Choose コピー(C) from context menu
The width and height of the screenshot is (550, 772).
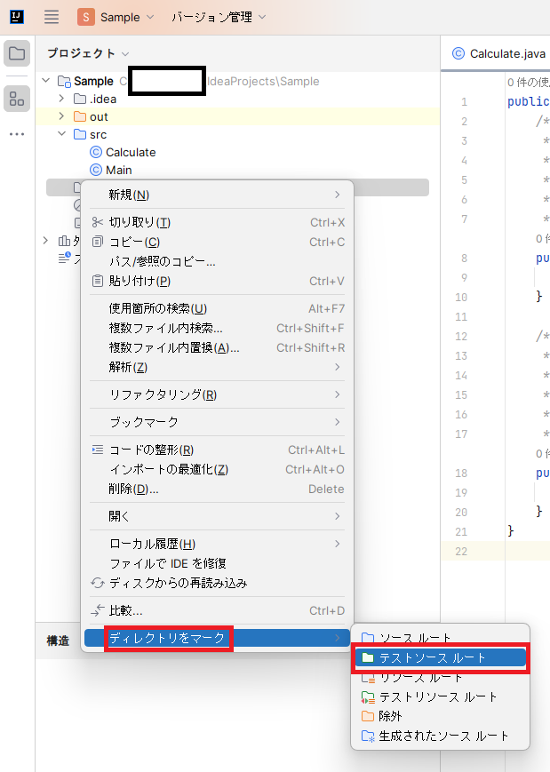(217, 242)
